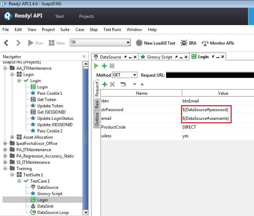Open the Method GET dropdown
This screenshot has width=254, height=216.
click(x=125, y=75)
